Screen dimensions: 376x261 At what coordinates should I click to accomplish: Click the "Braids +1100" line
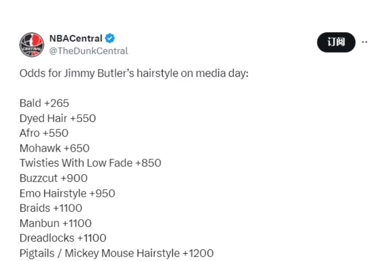(x=51, y=208)
